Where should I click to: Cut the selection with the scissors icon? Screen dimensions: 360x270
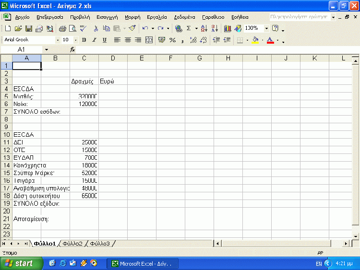96,28
